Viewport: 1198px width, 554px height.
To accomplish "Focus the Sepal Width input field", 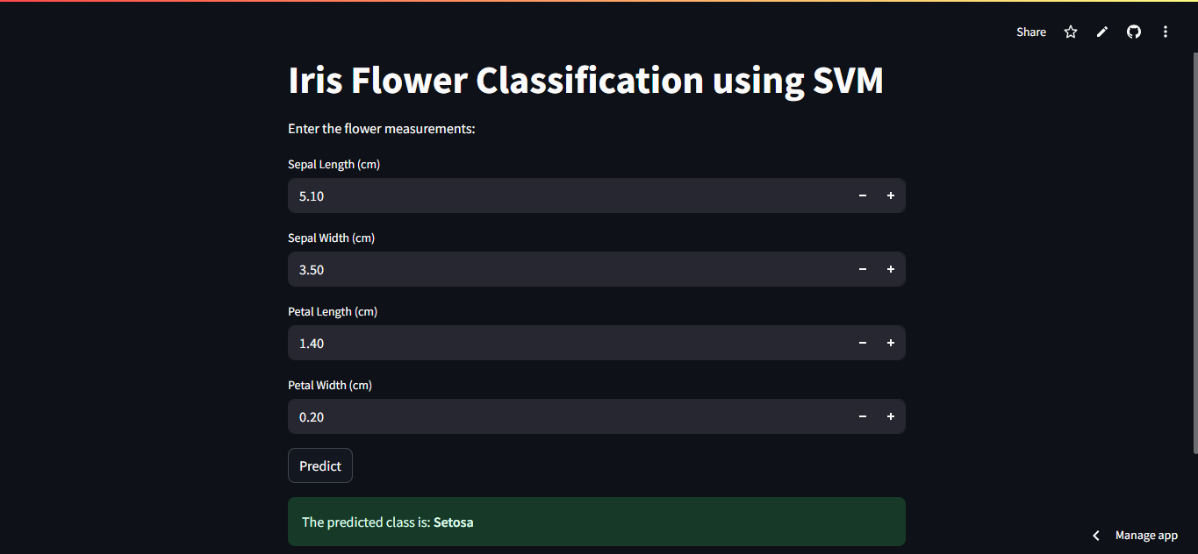I will pos(568,269).
